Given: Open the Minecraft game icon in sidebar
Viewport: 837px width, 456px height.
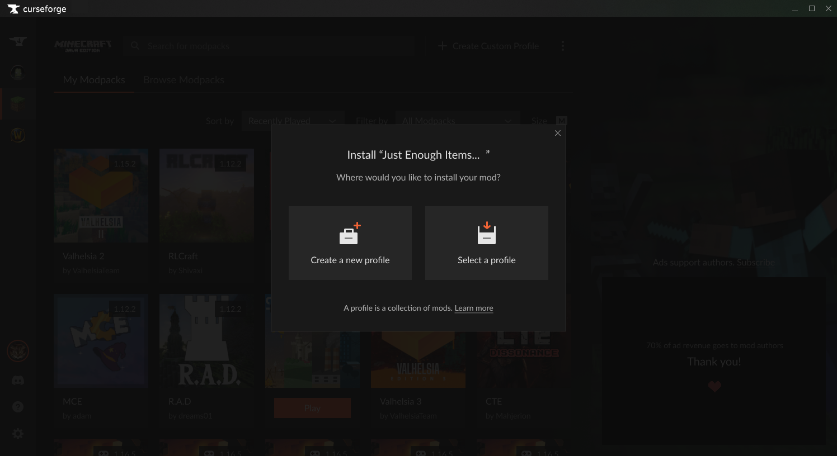Looking at the screenshot, I should click(18, 104).
